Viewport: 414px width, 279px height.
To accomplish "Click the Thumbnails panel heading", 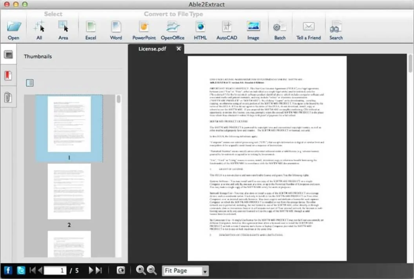I will tap(38, 56).
